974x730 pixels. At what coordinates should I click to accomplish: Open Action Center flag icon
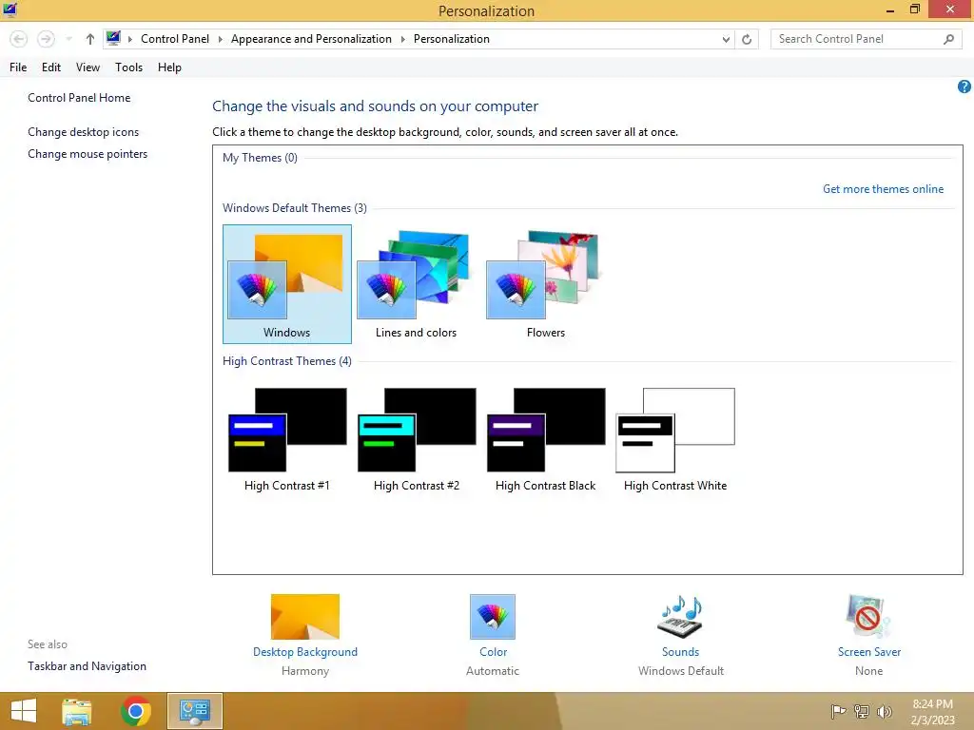pos(838,711)
